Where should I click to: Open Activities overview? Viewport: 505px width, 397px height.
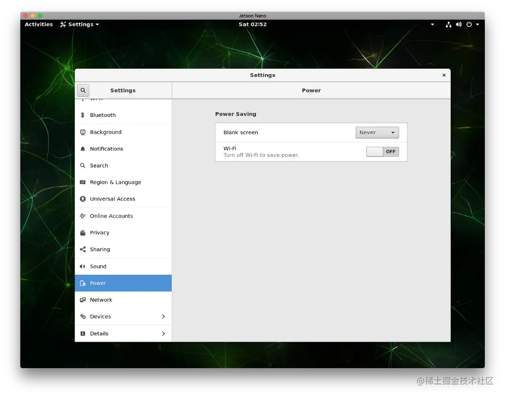38,25
